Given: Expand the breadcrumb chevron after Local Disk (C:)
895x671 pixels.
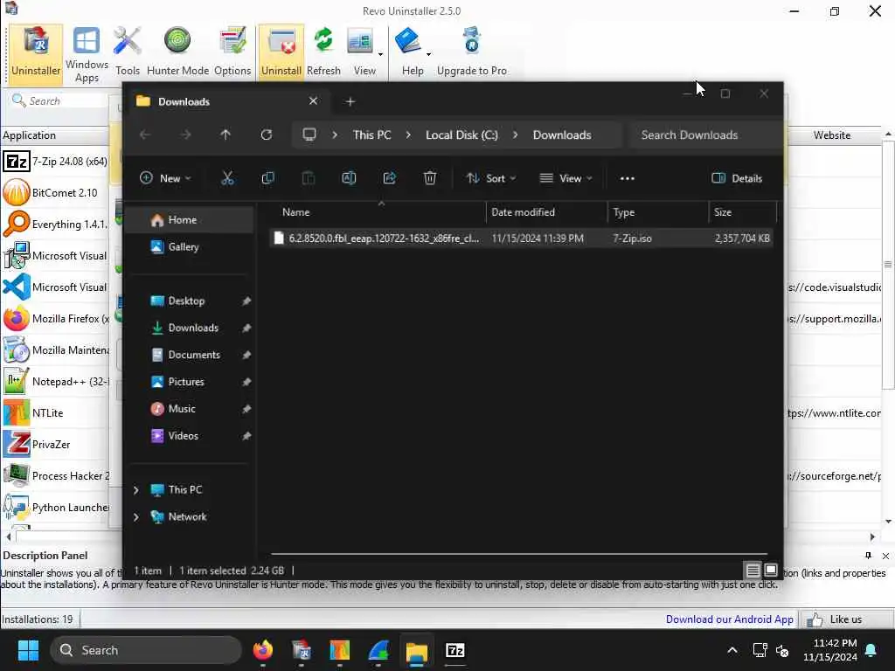Looking at the screenshot, I should tap(515, 135).
